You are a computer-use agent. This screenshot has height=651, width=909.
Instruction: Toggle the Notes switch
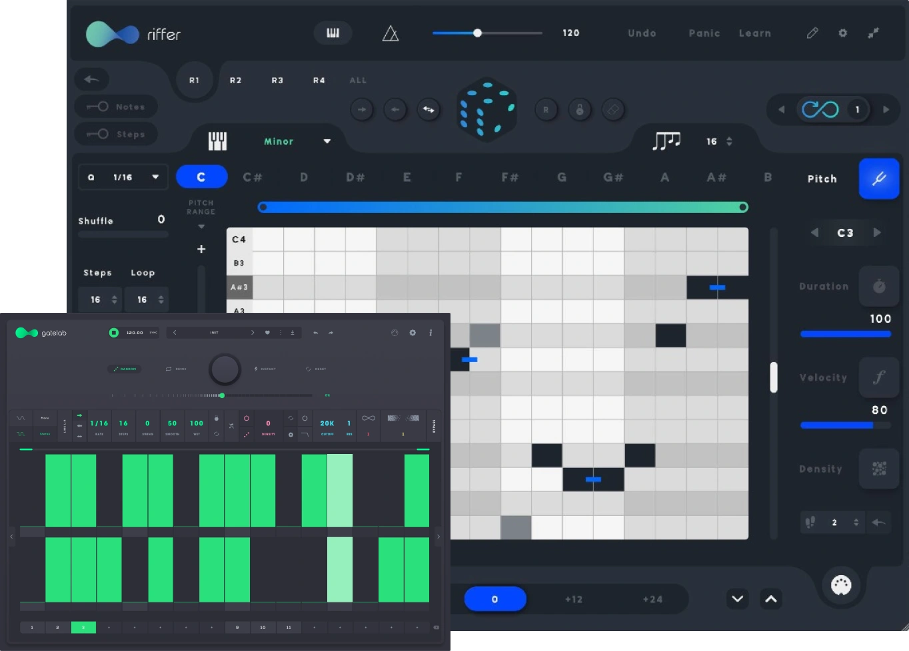point(98,107)
